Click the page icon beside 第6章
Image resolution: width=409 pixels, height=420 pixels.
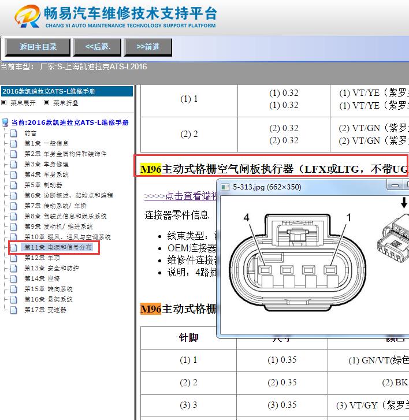point(14,195)
